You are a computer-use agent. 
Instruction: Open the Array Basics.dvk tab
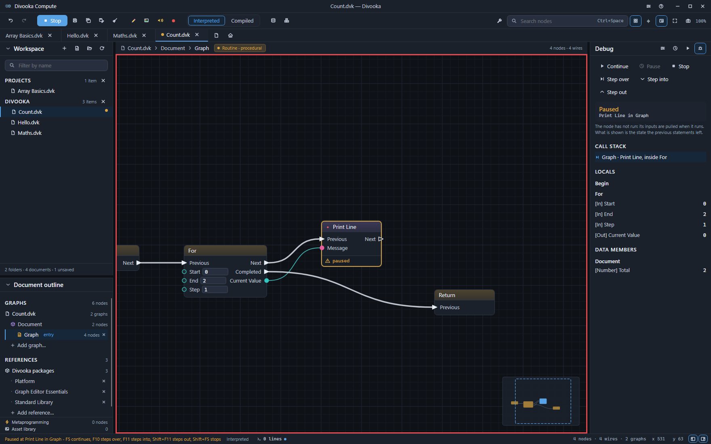click(24, 36)
